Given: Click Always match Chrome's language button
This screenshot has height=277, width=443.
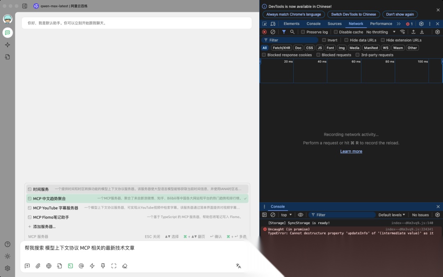Looking at the screenshot, I should click(294, 14).
